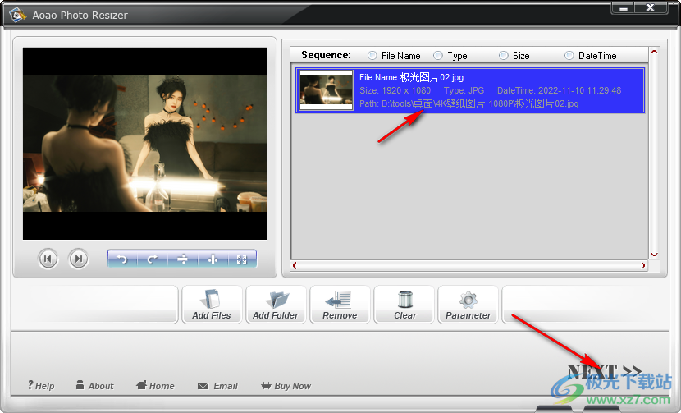Rotate the image counterclockwise
Image resolution: width=681 pixels, height=413 pixels.
click(122, 259)
